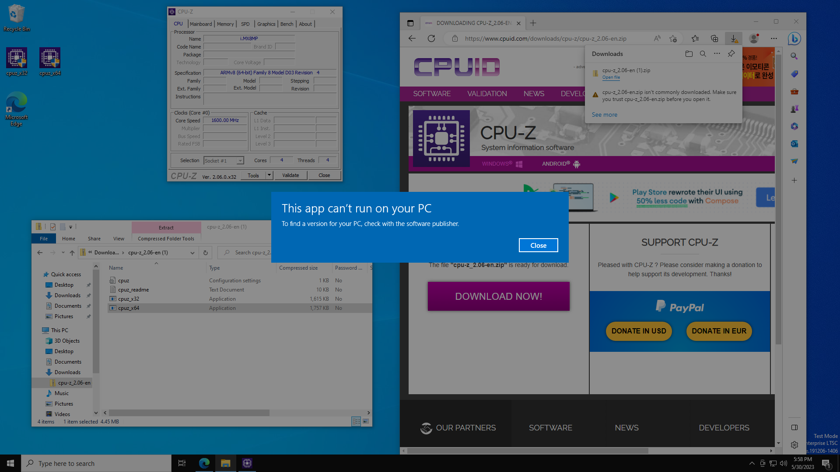Toggle large icons view layout button
This screenshot has height=472, width=840.
point(366,421)
